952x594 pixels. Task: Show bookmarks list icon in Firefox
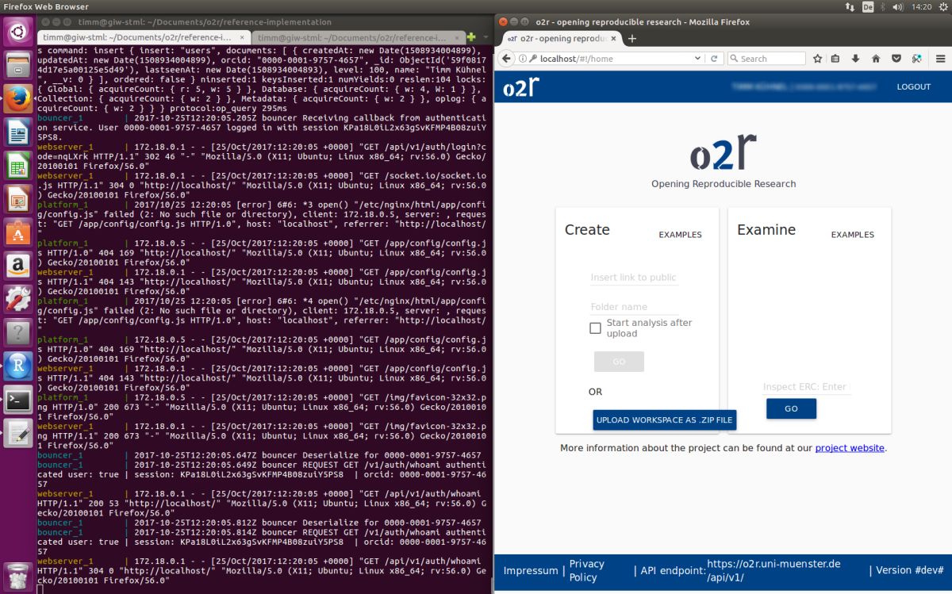pyautogui.click(x=835, y=58)
